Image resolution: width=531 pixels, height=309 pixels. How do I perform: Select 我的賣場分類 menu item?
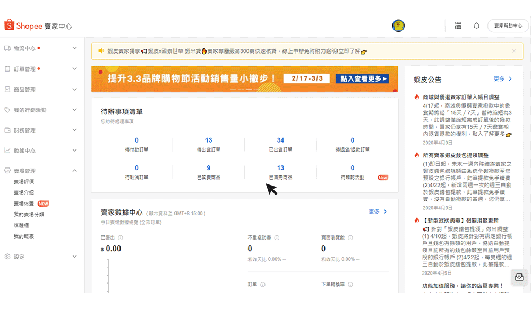click(x=29, y=215)
